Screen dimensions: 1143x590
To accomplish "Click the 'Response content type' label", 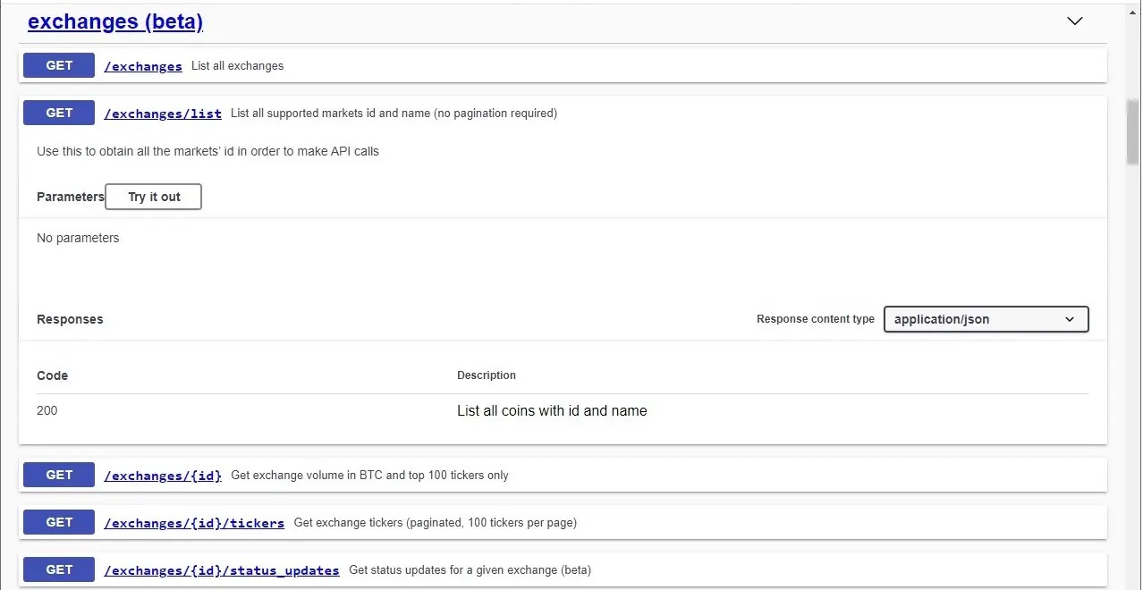I will [x=816, y=319].
